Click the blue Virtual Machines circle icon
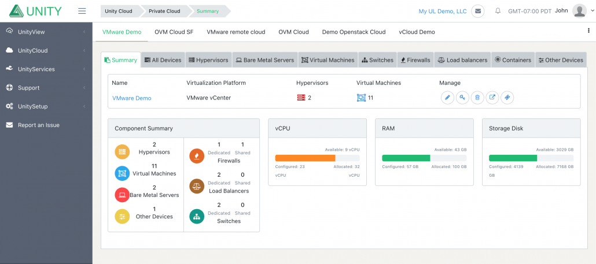The height and width of the screenshot is (264, 596). tap(122, 173)
